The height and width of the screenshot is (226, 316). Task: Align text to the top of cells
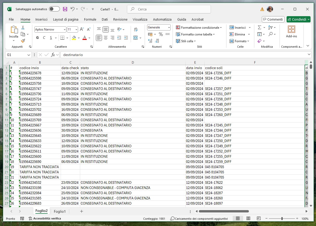99,29
